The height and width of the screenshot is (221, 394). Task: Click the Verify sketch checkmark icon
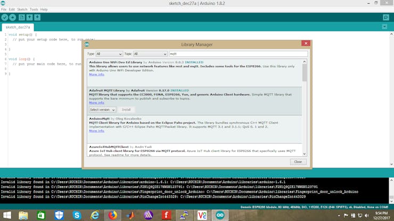(x=5, y=18)
